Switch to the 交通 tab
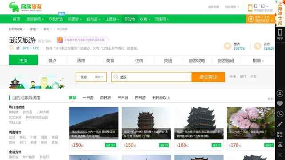The width and height of the screenshot is (285, 160). (x=168, y=60)
